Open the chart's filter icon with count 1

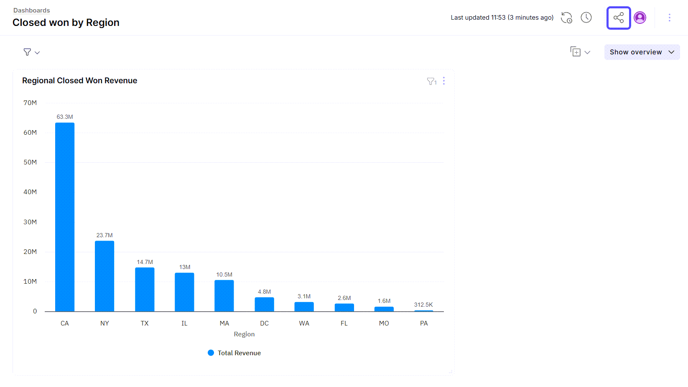(432, 81)
